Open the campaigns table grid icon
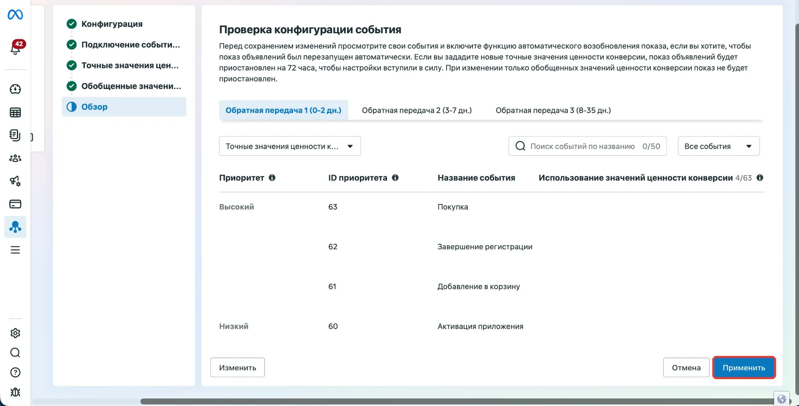 click(x=15, y=113)
